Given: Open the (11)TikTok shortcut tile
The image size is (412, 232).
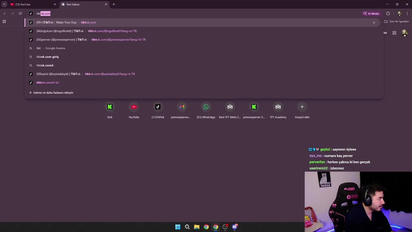Looking at the screenshot, I should (x=158, y=111).
